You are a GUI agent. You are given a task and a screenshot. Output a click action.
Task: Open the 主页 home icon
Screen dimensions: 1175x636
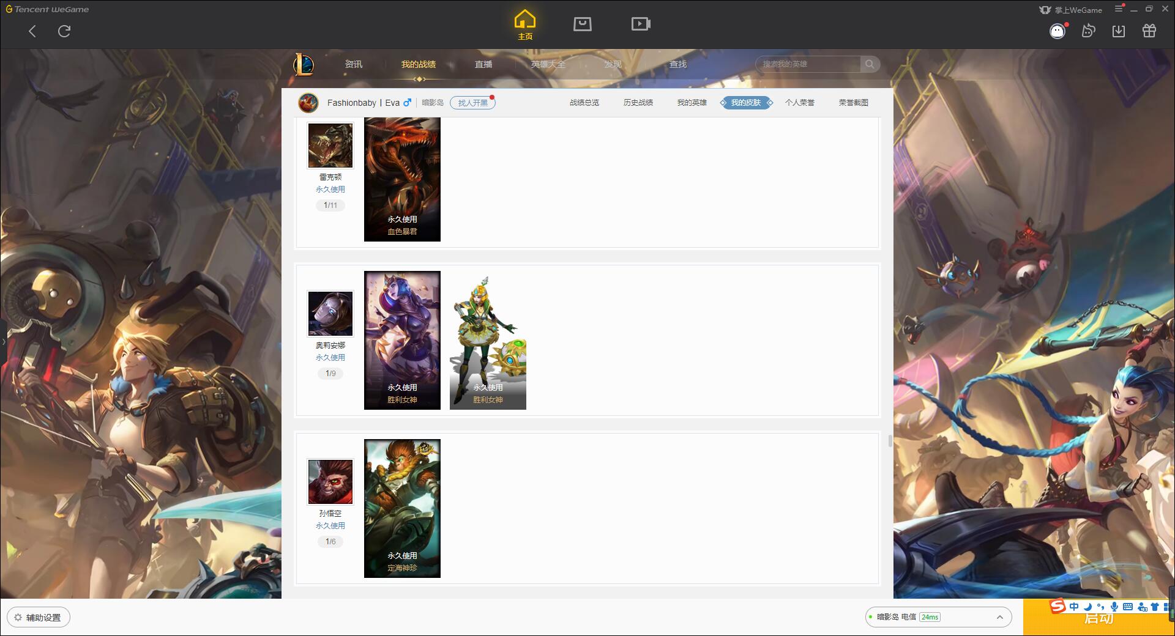525,24
